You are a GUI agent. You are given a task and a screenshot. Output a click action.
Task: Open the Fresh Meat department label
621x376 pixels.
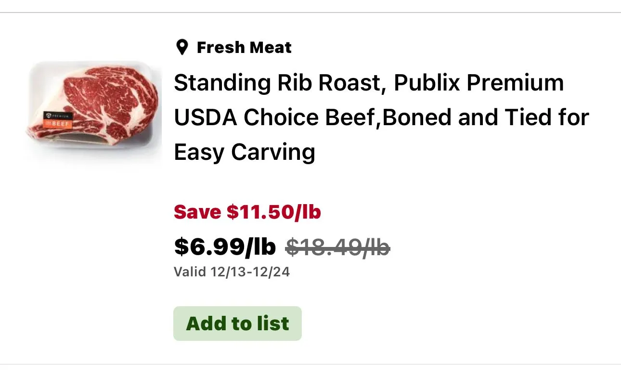244,47
